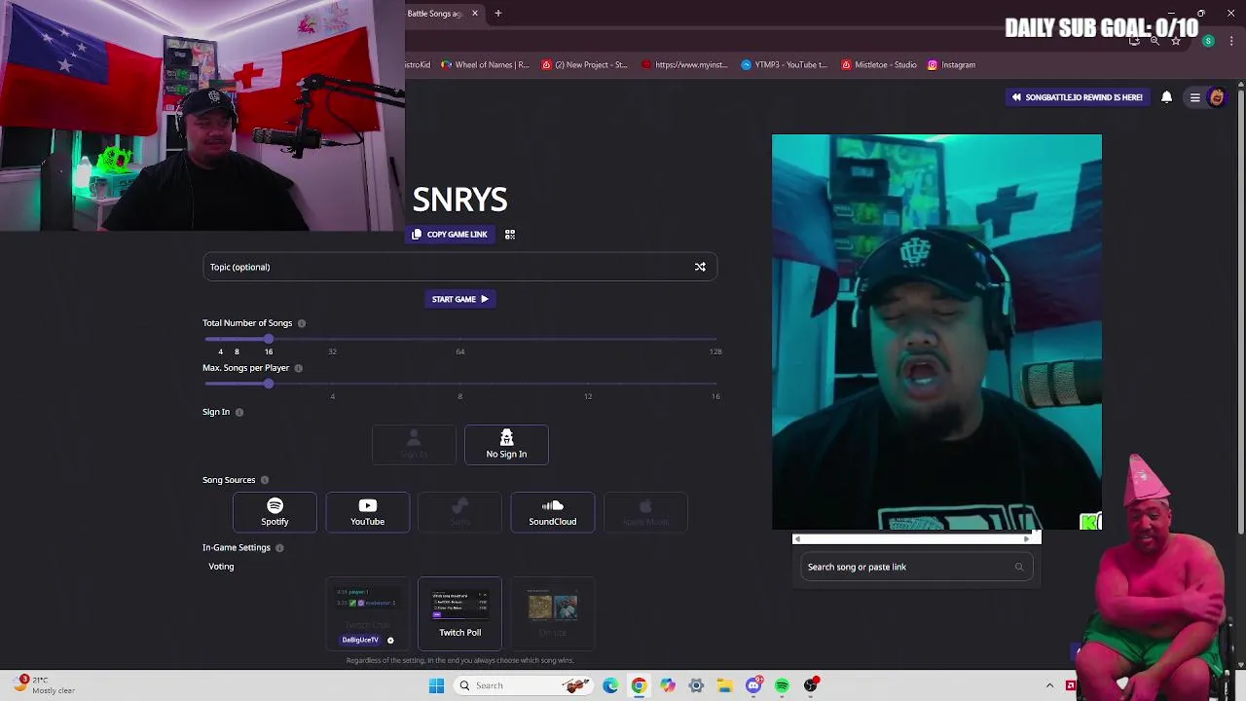Screen dimensions: 1246x701
Task: Open the Mistletoe - Studio bookmark
Action: click(x=879, y=65)
